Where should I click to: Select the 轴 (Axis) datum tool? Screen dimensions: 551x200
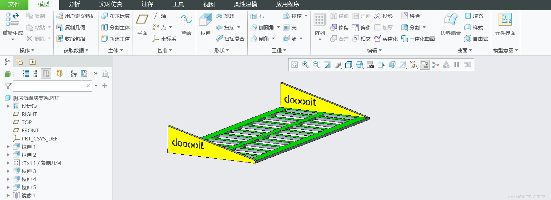pyautogui.click(x=159, y=16)
